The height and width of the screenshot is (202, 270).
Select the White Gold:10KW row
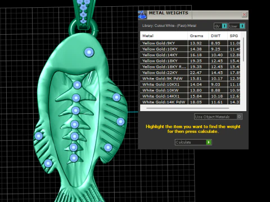(x=190, y=90)
